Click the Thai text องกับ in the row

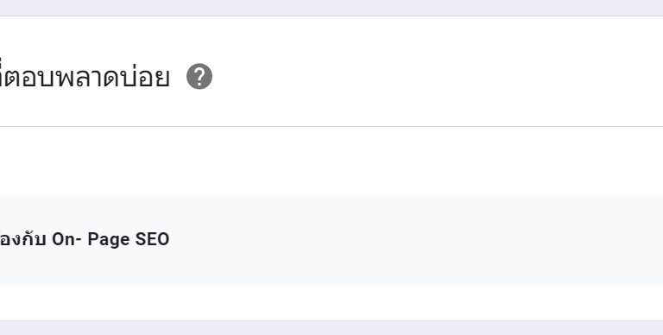point(22,239)
